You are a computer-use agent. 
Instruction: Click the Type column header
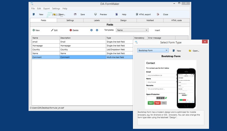click(x=119, y=38)
